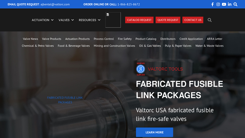Open Fire Safety menu item
The height and width of the screenshot is (138, 245).
(125, 39)
